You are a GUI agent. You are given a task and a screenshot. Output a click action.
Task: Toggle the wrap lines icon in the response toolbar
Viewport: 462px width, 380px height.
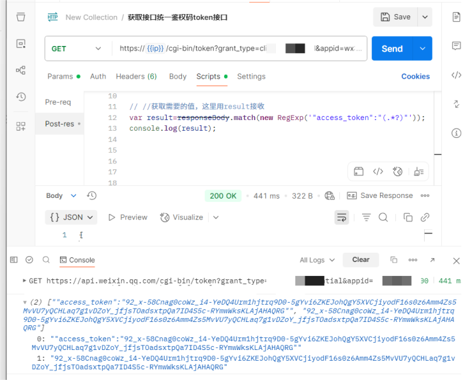click(x=341, y=217)
